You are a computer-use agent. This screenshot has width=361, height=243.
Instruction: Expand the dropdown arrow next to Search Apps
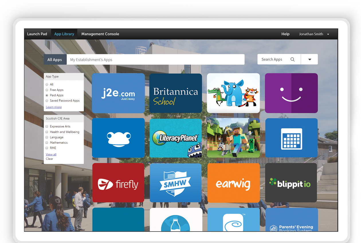309,59
